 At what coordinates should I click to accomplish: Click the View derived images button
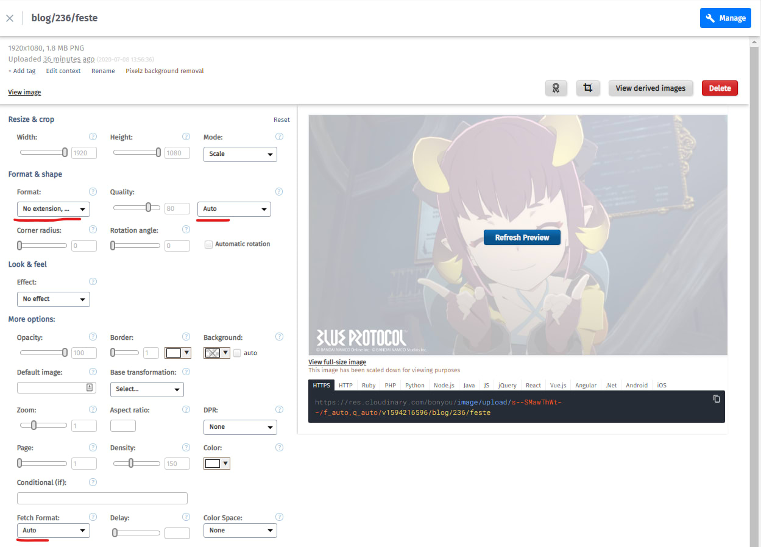point(651,88)
